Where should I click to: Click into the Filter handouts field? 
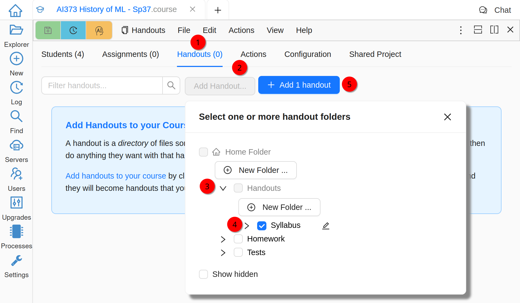point(102,85)
